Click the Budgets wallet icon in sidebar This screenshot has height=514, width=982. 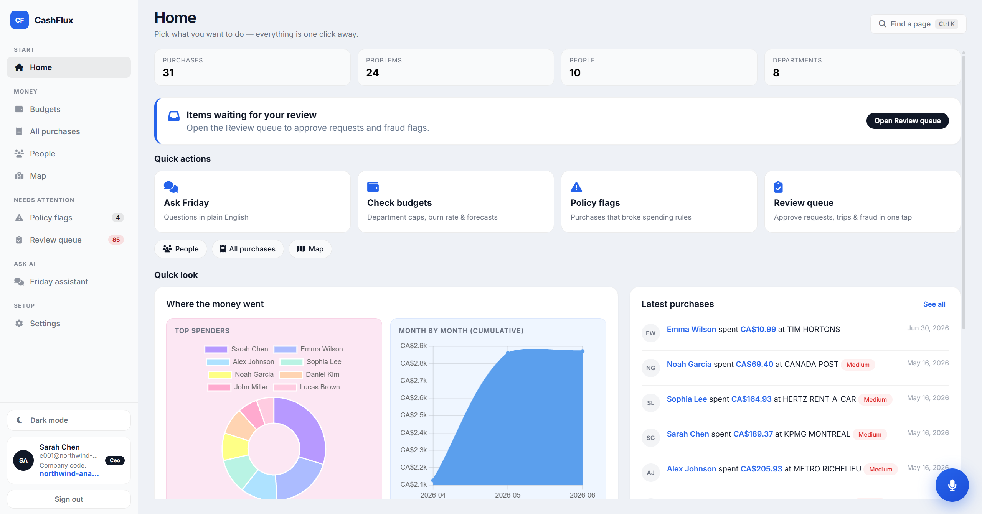pos(19,109)
